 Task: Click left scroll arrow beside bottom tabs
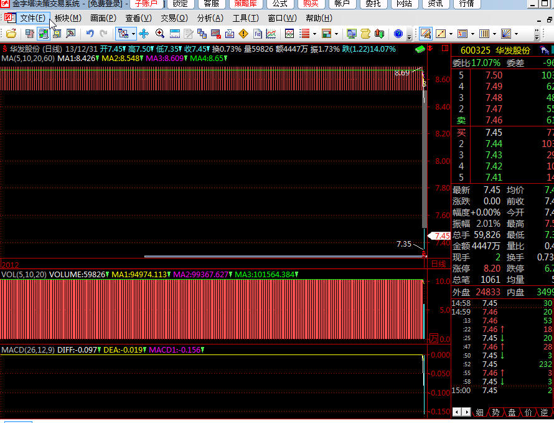click(x=457, y=412)
